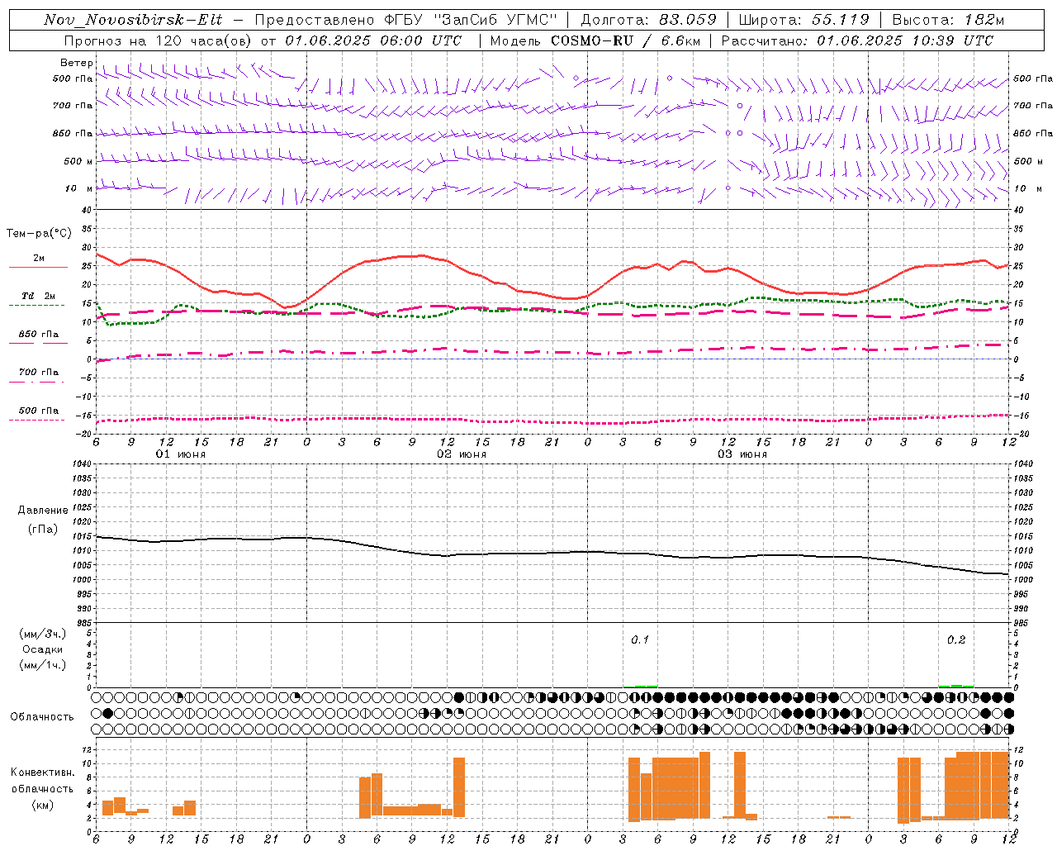Click the 850 гПа temperature legend entry
This screenshot has height=846, width=1057.
tap(38, 335)
